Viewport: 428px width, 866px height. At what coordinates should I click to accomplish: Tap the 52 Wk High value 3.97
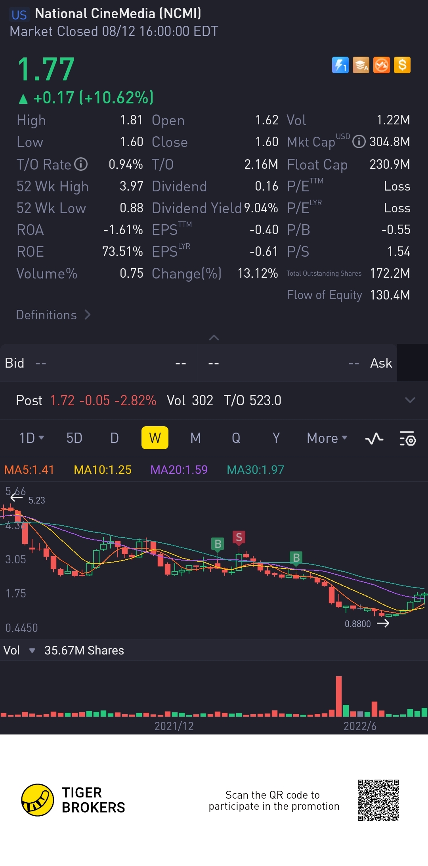coord(131,186)
